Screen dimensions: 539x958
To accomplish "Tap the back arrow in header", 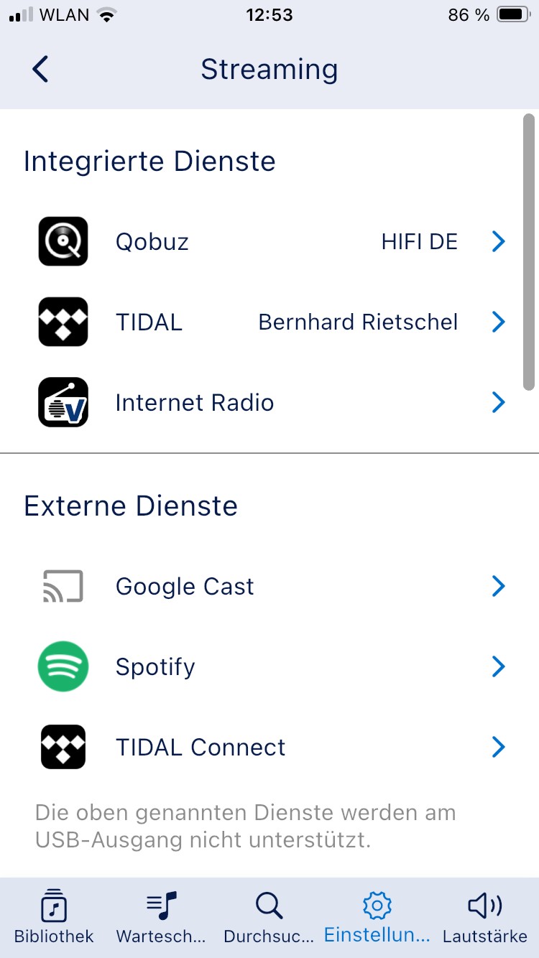I will coord(40,70).
